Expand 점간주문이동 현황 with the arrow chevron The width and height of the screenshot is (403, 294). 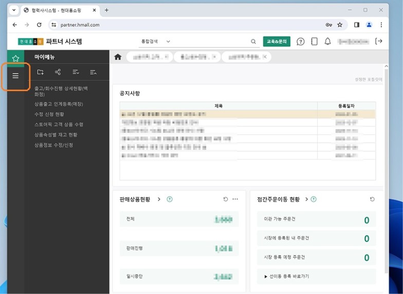306,199
